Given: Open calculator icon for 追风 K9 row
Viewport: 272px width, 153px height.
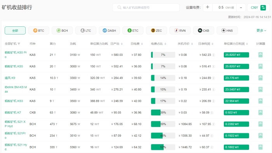Looking at the screenshot, I should [260, 78].
